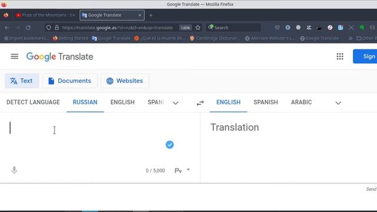Image resolution: width=377 pixels, height=212 pixels.
Task: Swap source and target languages
Action: pos(200,103)
